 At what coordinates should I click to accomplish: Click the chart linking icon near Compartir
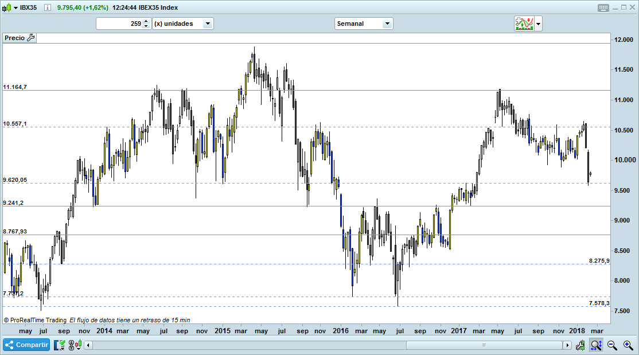coord(70,345)
